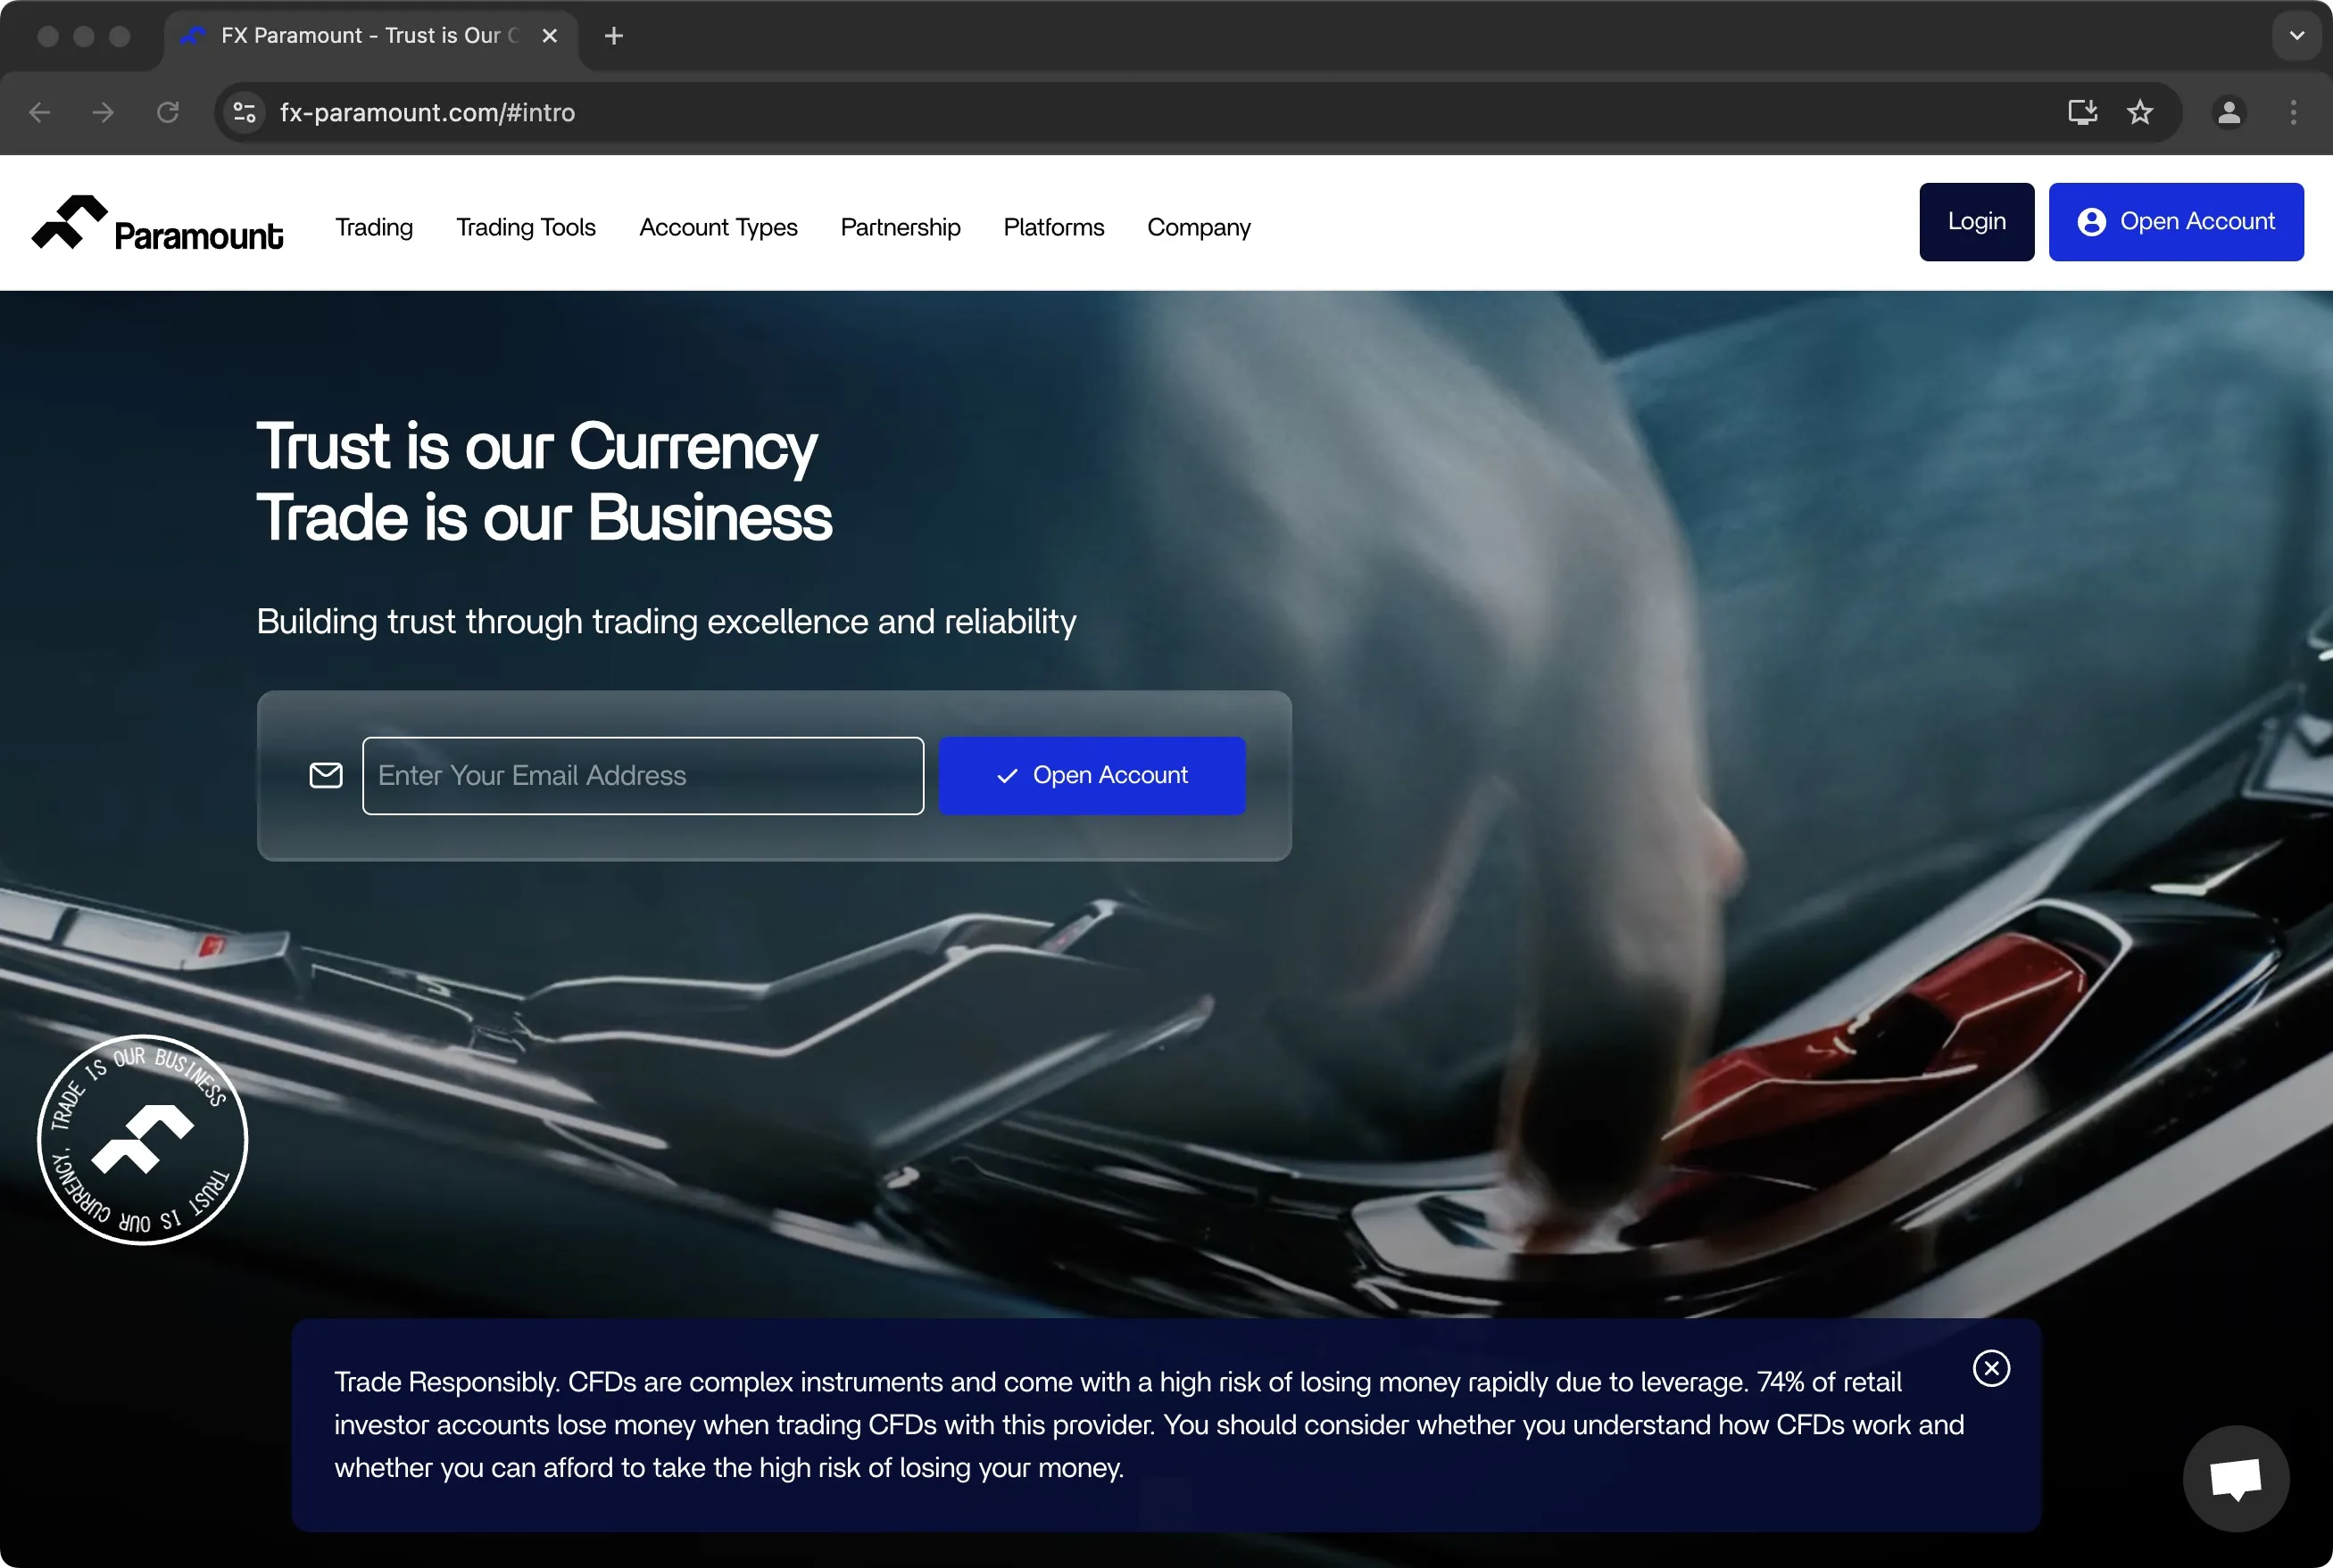This screenshot has width=2333, height=1568.
Task: Open the live chat widget
Action: coord(2235,1477)
